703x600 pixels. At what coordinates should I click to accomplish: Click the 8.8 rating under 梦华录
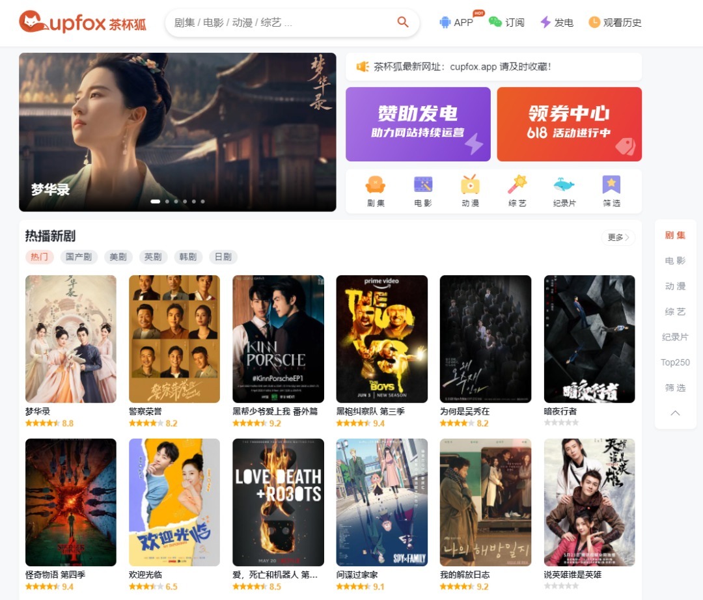pos(68,423)
